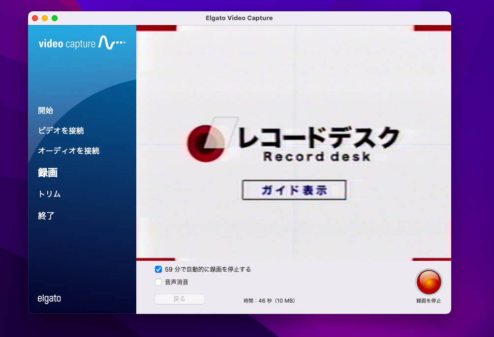
Task: Maximize the window with the green button
Action: [x=55, y=18]
